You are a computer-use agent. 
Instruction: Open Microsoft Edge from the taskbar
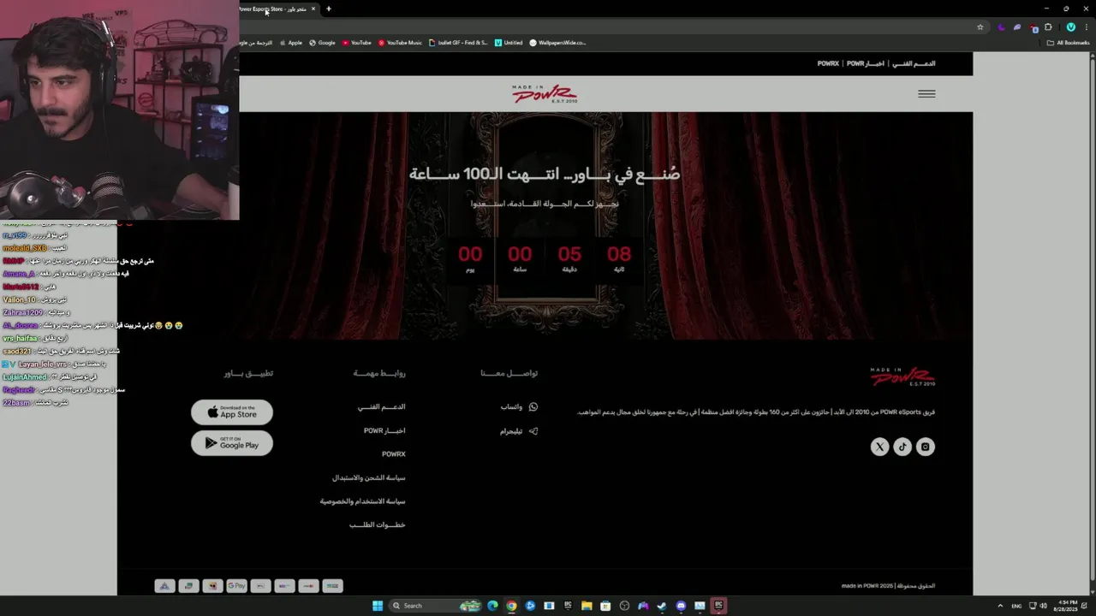(492, 606)
